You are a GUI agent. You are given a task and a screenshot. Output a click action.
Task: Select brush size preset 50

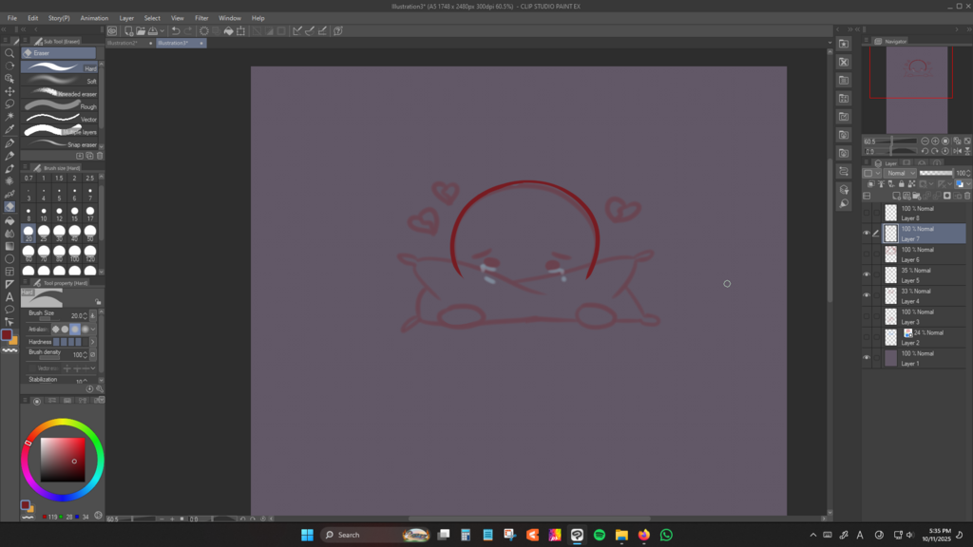tap(89, 232)
